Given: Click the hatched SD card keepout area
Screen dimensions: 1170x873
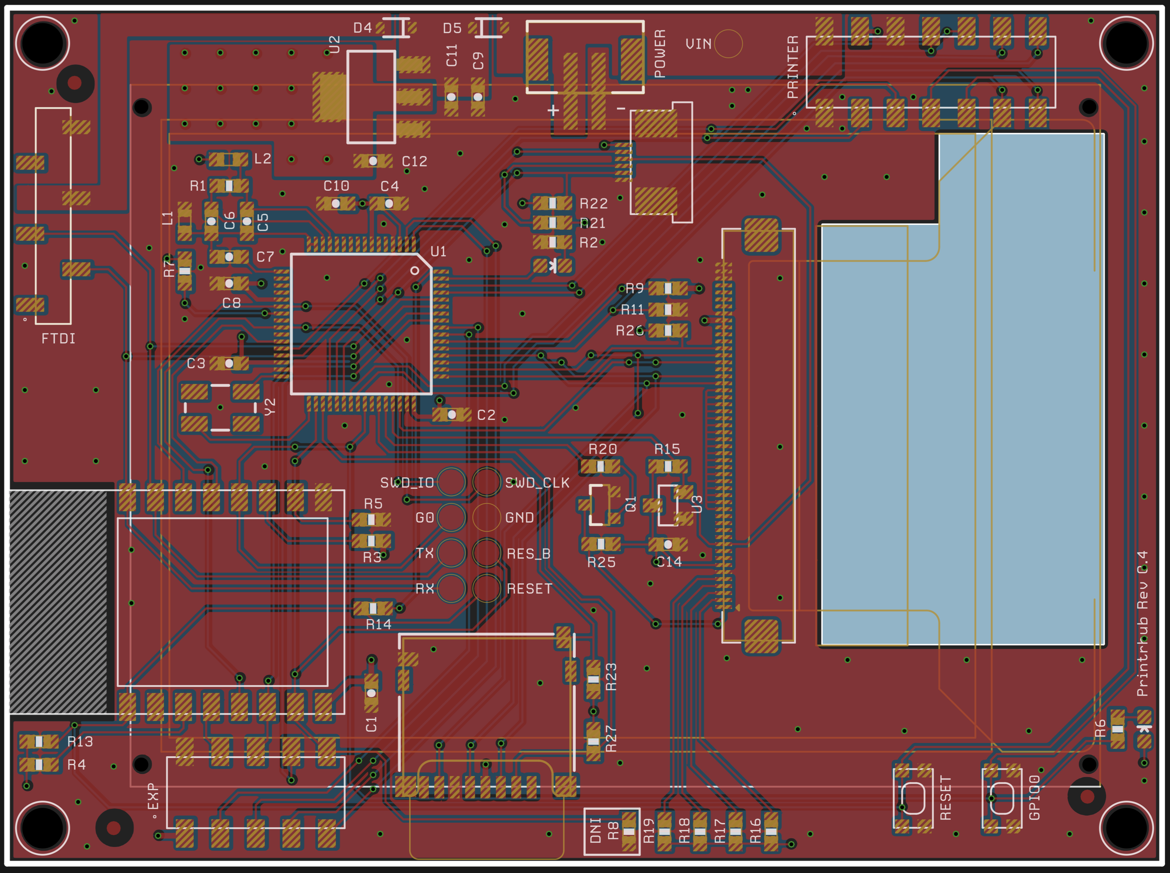Looking at the screenshot, I should click(x=59, y=603).
